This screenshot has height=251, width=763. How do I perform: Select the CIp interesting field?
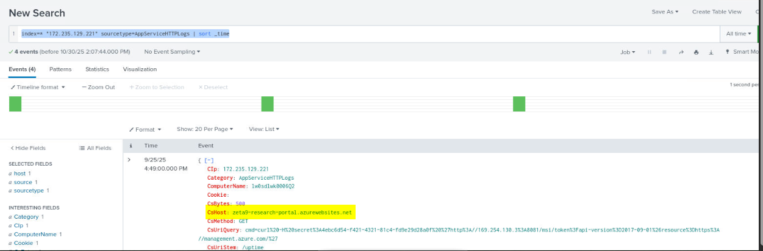tap(20, 225)
